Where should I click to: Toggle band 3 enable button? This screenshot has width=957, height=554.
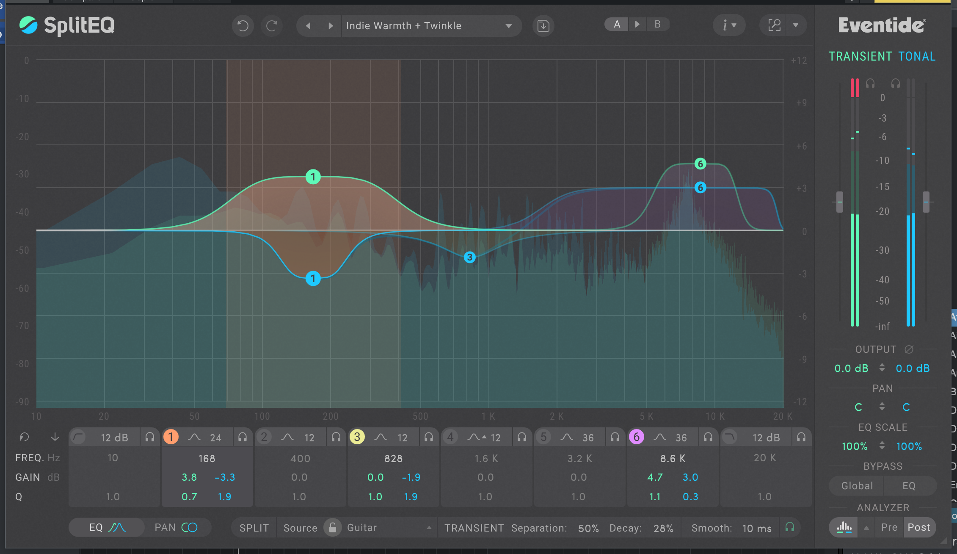[357, 437]
